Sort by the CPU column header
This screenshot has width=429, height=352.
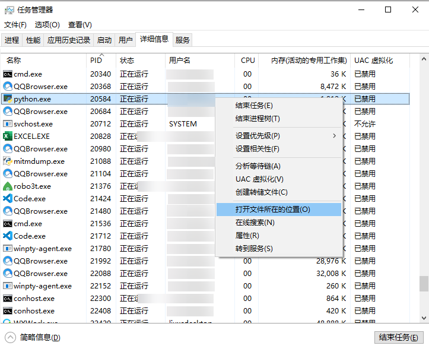pyautogui.click(x=246, y=61)
